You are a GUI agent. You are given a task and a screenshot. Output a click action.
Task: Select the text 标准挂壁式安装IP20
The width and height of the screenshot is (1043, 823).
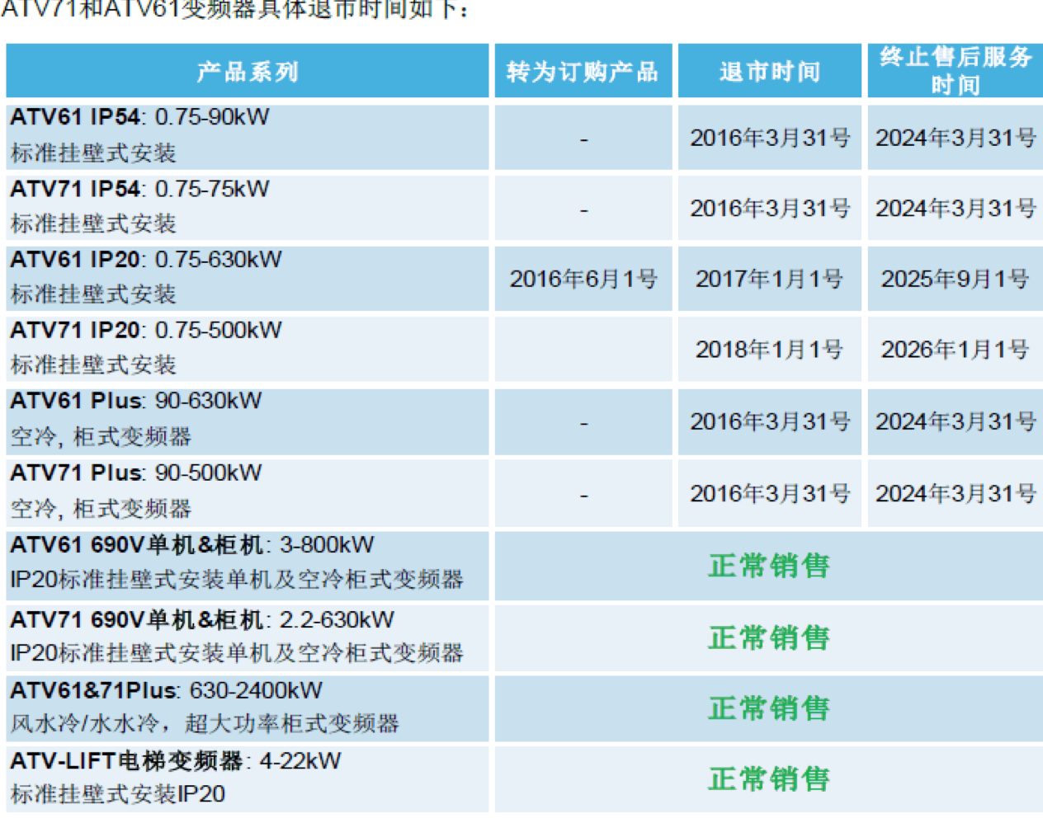coord(118,795)
